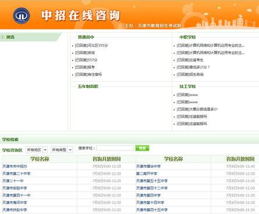
Task: Focus the 搜索学校 search input field
Action: pos(115,148)
